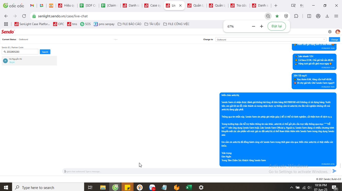Switch to the 'Tra cứu' tab

[x=239, y=6]
